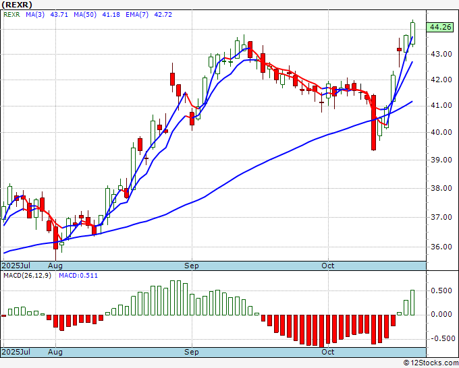Click the MACD:0.511 value label
This screenshot has height=368, width=459.
[78, 276]
